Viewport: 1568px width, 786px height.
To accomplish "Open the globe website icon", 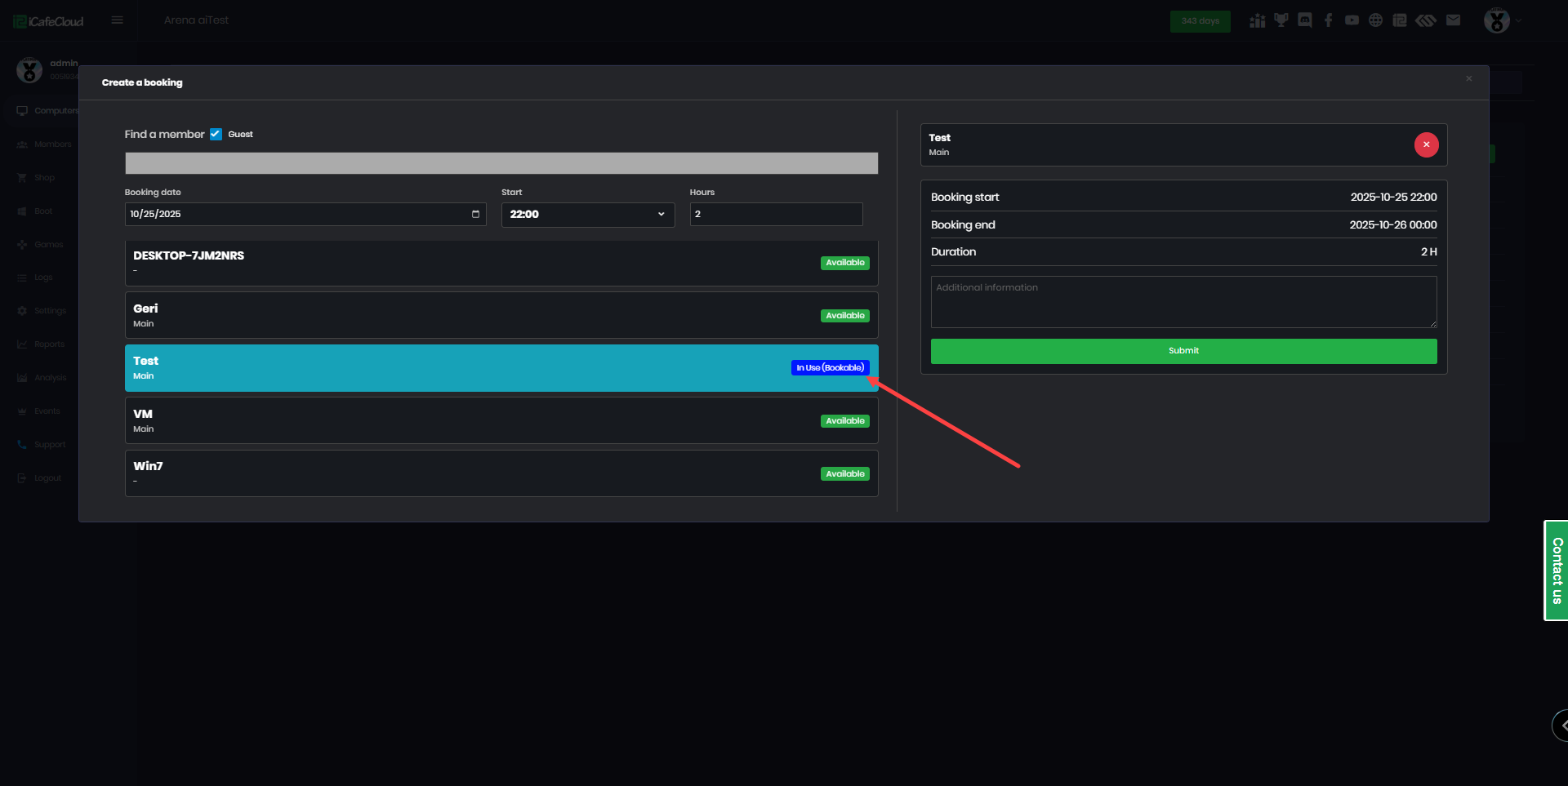I will [1376, 20].
